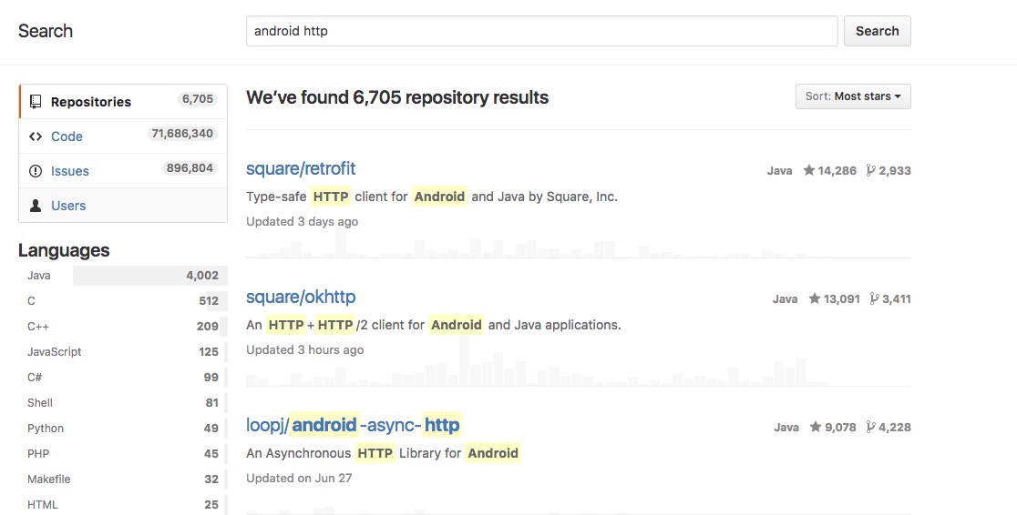Select the Issues results tab
Viewport: 1017px width, 515px height.
tap(123, 171)
